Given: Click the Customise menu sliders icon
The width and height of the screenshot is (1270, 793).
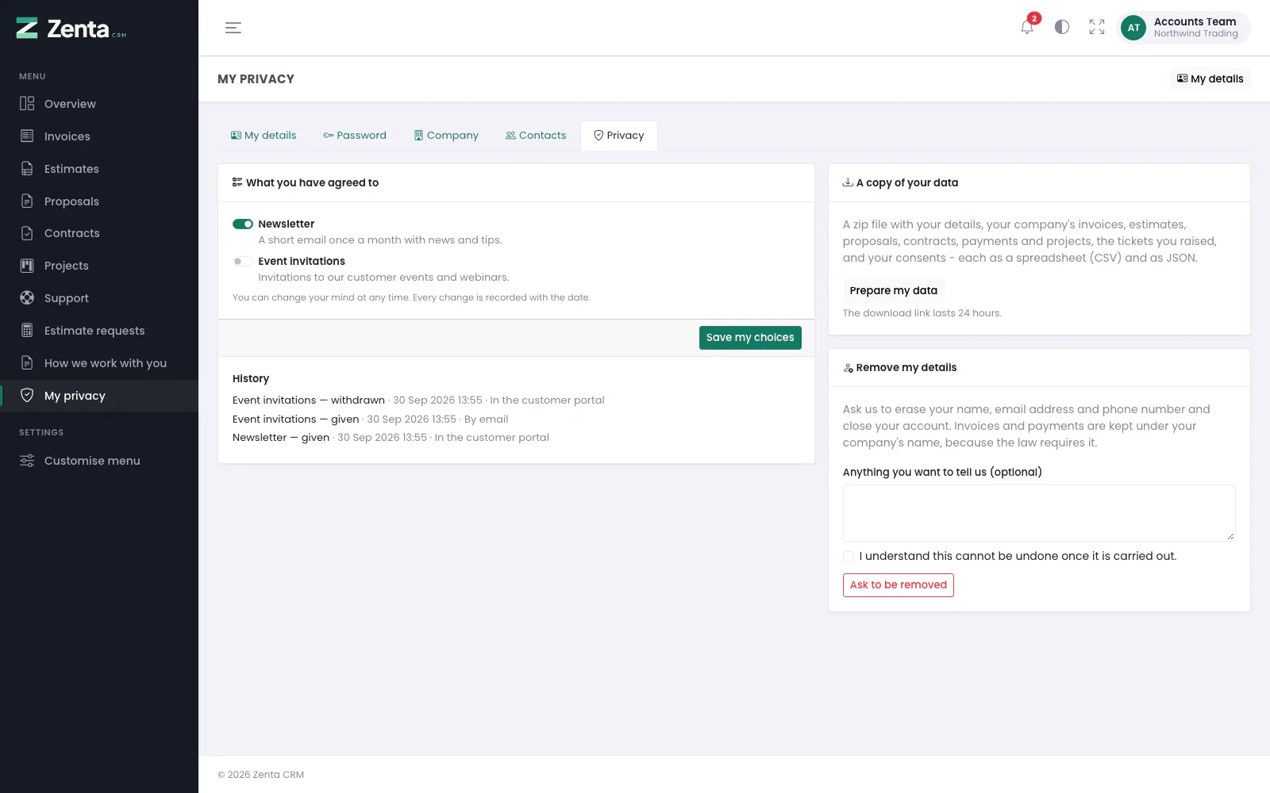Looking at the screenshot, I should click(x=27, y=461).
